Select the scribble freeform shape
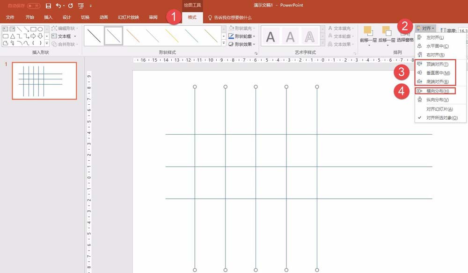 (12, 43)
